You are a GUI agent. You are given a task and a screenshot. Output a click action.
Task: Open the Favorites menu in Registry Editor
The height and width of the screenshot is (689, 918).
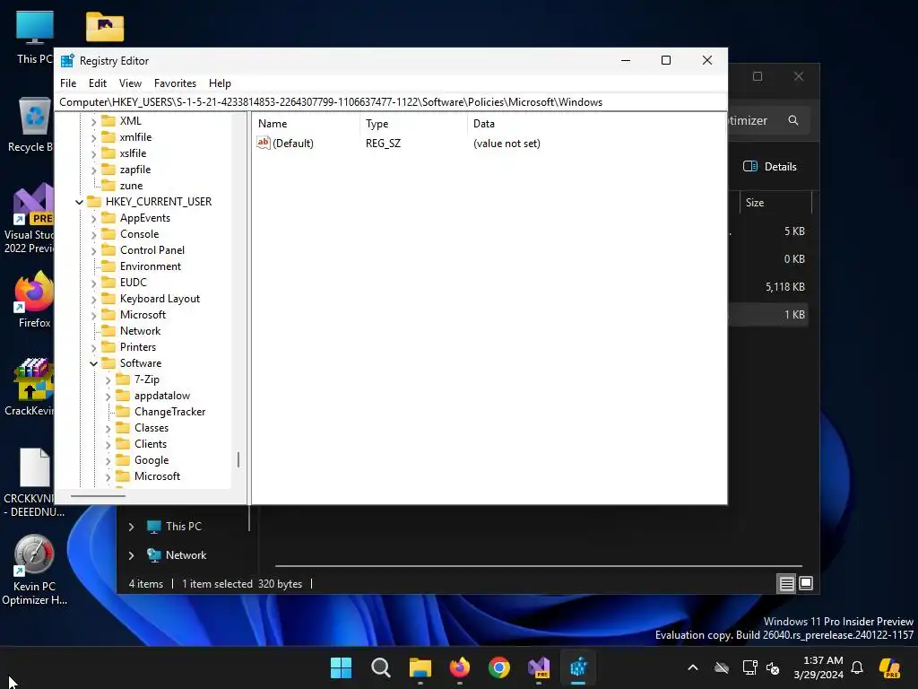[x=175, y=83]
